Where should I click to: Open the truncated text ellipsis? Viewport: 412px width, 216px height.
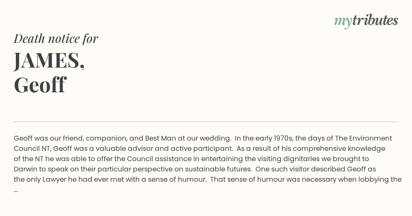[16, 190]
